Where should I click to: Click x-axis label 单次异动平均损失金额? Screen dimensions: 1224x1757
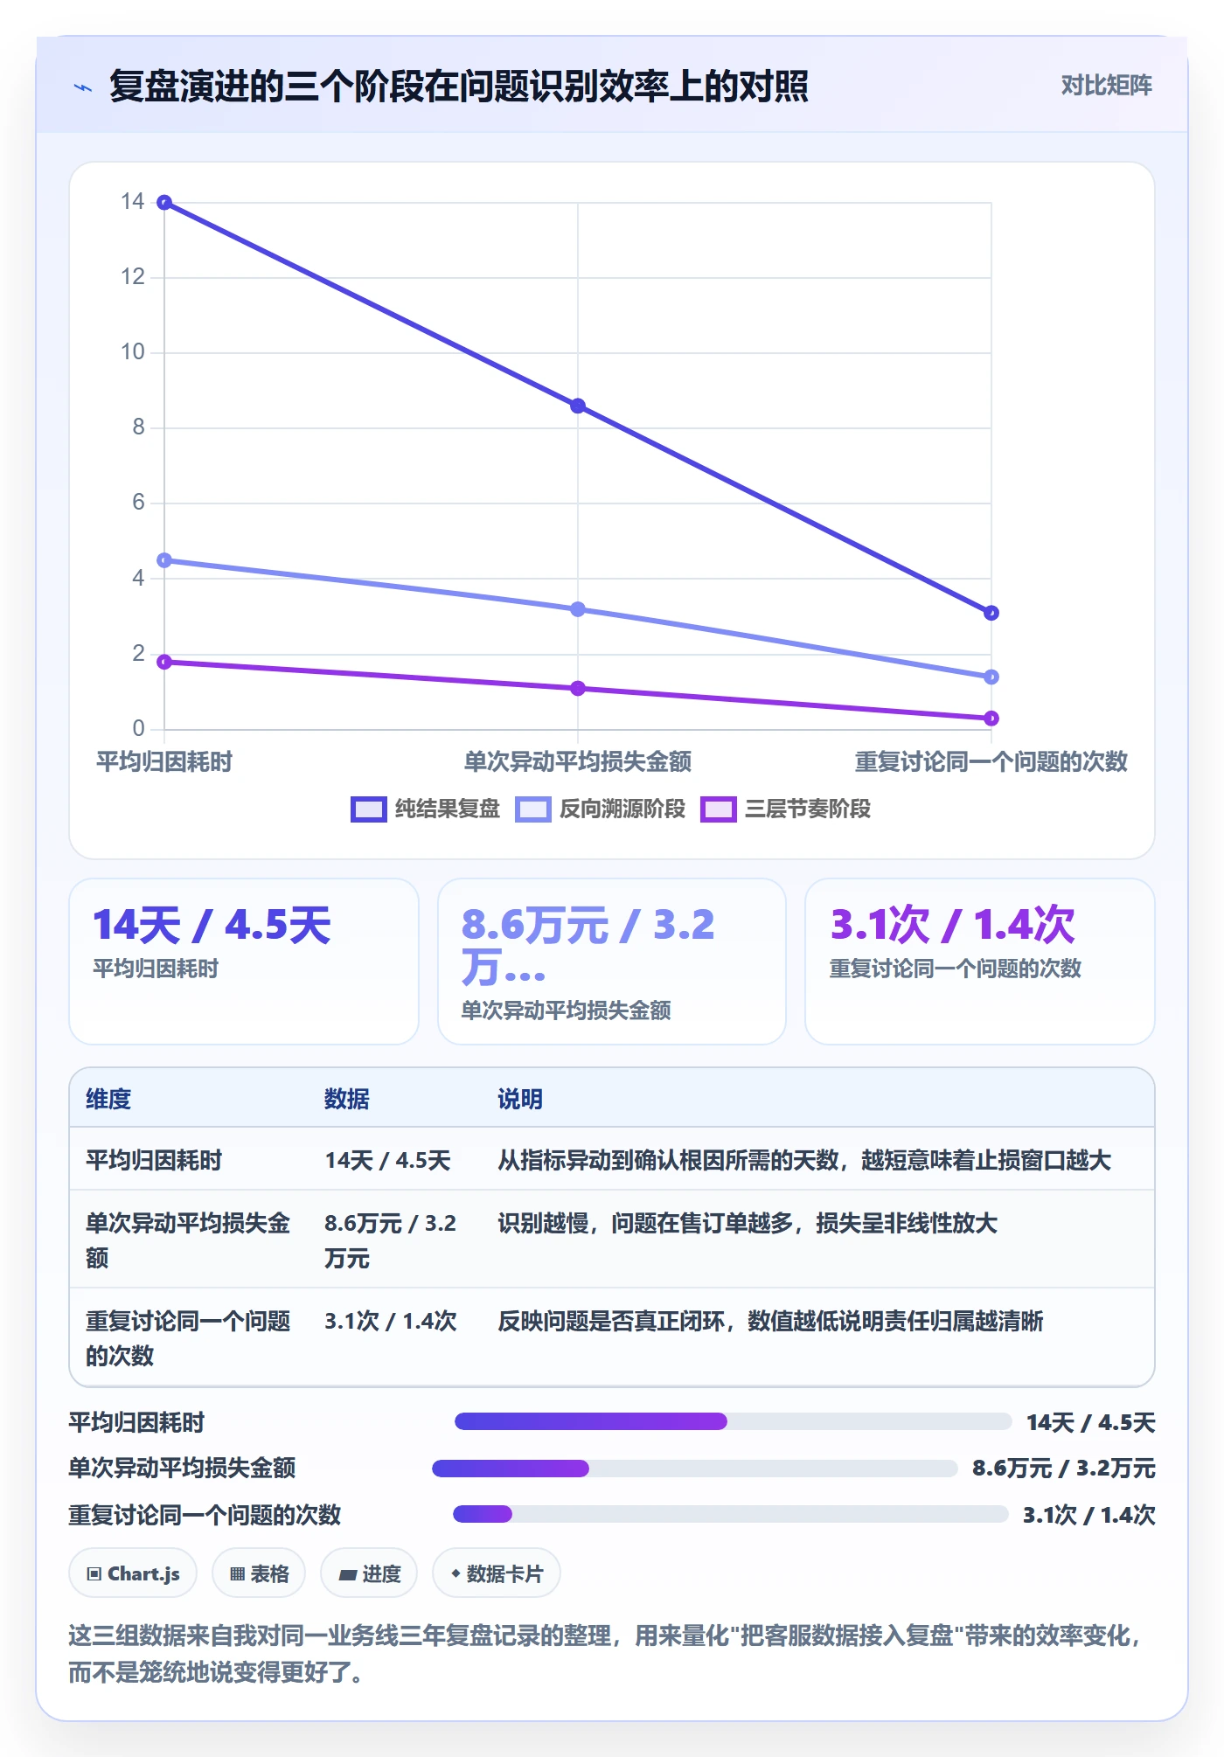click(x=578, y=761)
